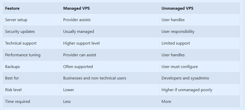Click the Limited support cell

pos(176,43)
